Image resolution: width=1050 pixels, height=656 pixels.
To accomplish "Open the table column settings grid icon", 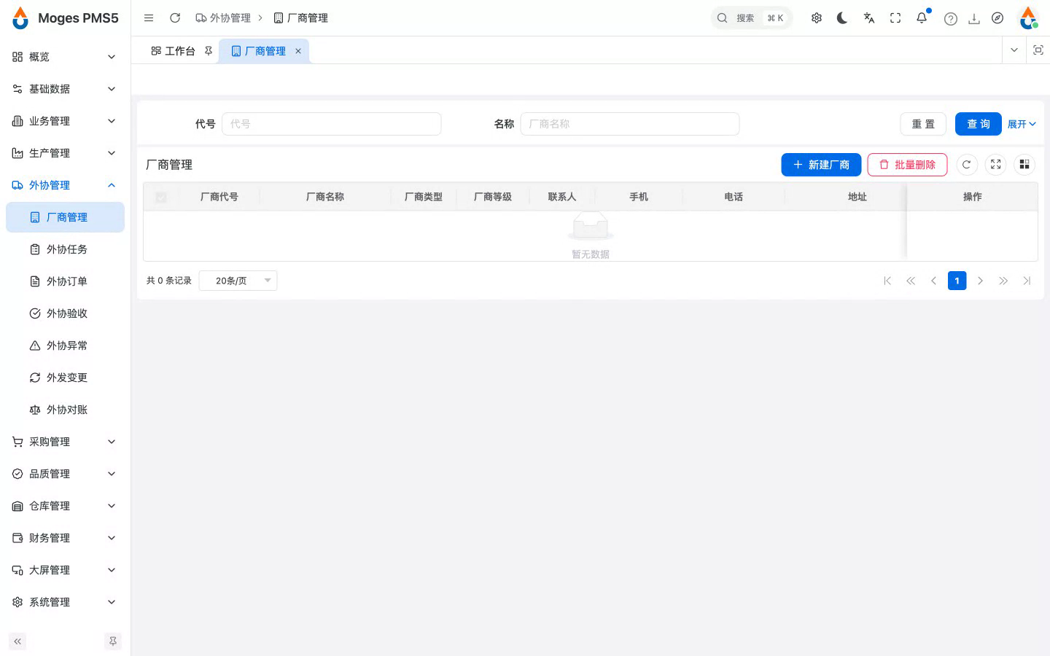I will [x=1024, y=165].
